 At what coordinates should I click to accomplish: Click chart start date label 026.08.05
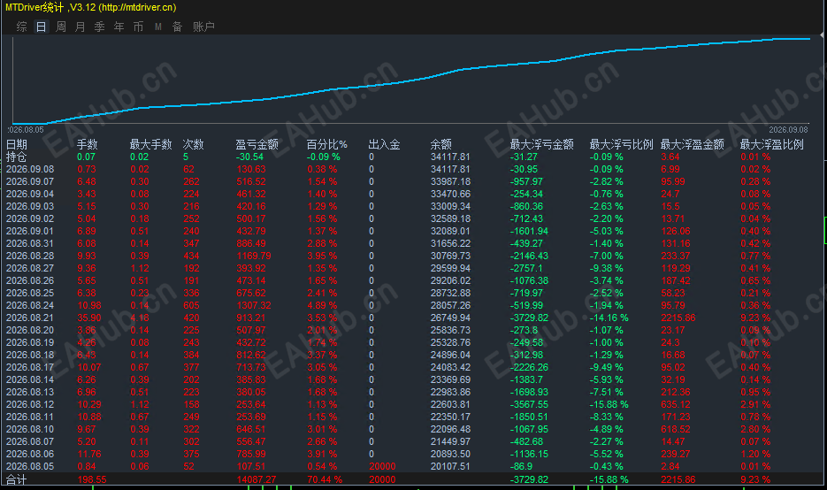(26, 130)
